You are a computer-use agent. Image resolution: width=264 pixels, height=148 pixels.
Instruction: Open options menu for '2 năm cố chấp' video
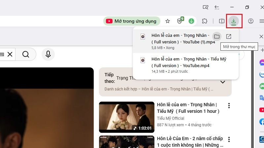(x=229, y=139)
